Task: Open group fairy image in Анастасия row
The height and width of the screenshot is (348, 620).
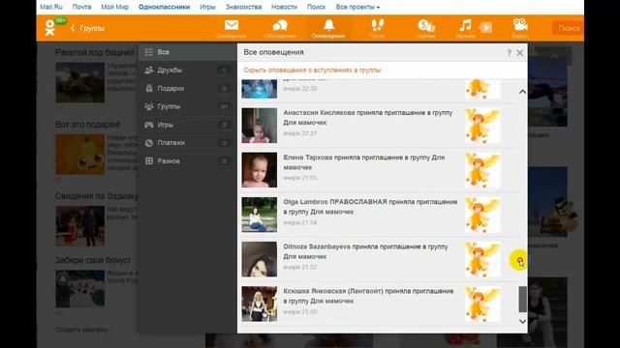Action: (482, 126)
